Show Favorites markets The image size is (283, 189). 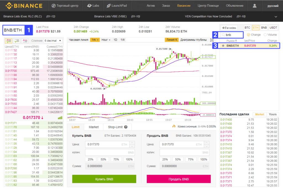(229, 28)
